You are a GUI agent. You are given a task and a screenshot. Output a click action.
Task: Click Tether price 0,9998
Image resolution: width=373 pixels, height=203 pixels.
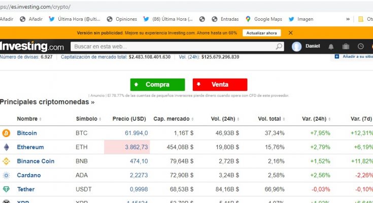[139, 189]
